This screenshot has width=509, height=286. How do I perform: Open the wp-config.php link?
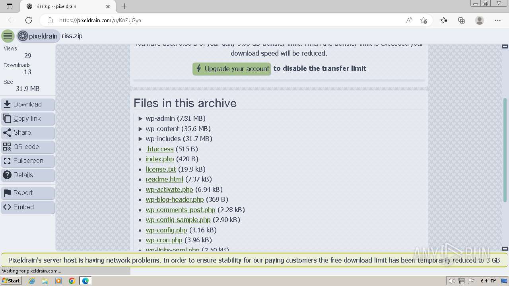pyautogui.click(x=166, y=230)
